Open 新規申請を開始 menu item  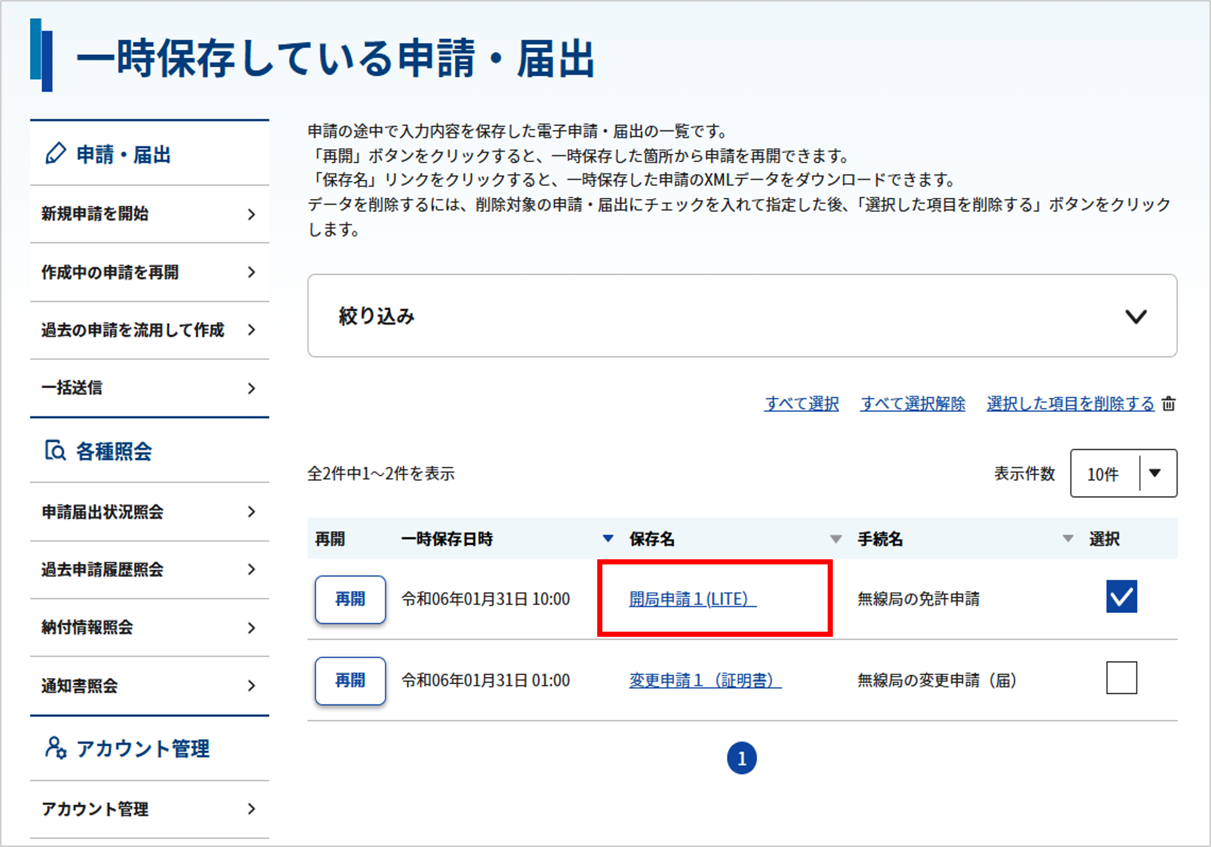[x=149, y=214]
